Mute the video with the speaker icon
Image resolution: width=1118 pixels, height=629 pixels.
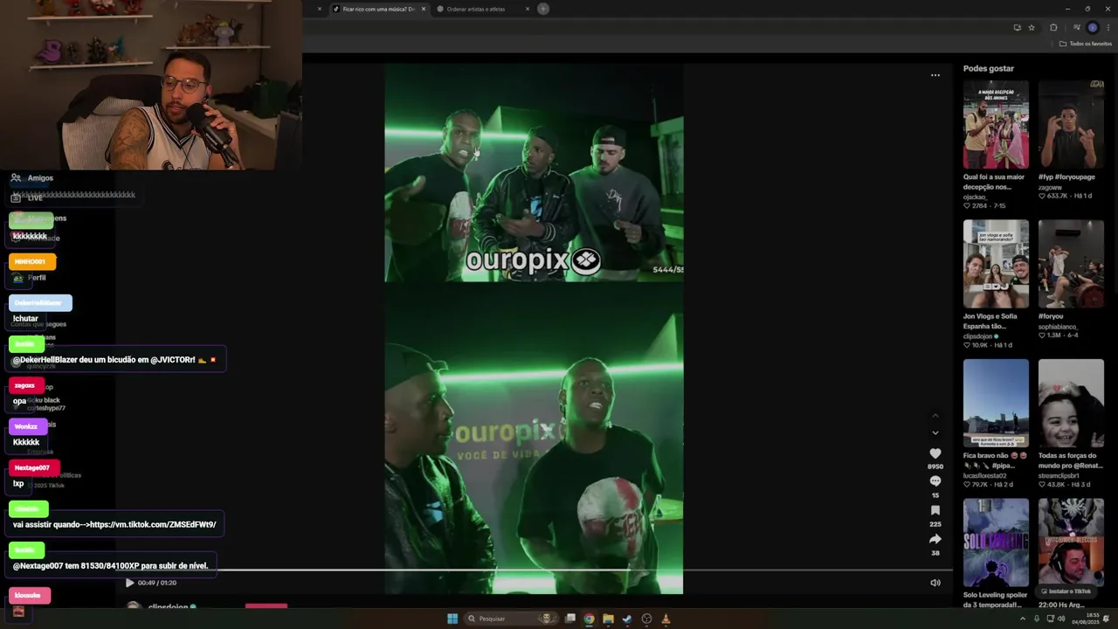(x=935, y=583)
